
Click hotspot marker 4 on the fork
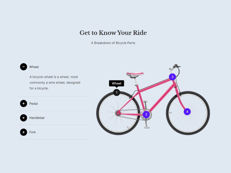coord(187,112)
